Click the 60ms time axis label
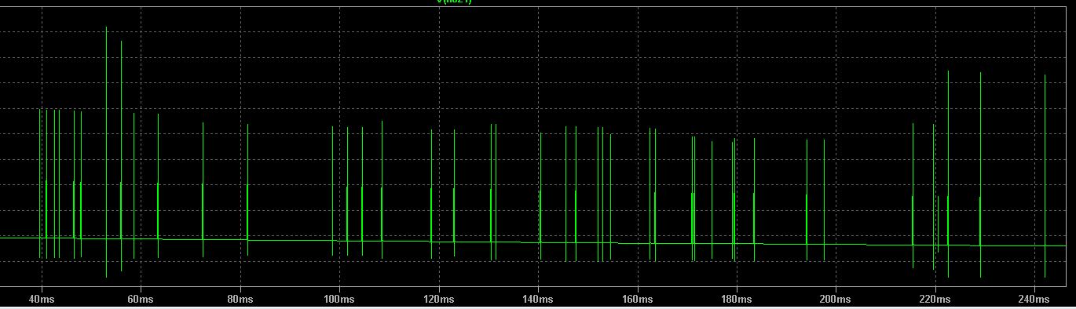 [140, 299]
